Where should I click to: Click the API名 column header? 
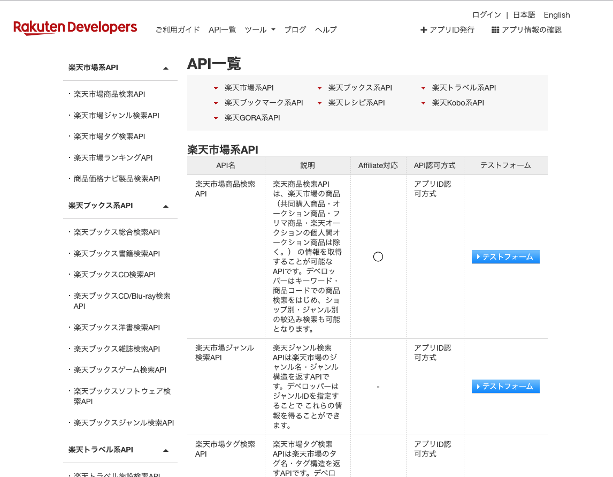226,165
